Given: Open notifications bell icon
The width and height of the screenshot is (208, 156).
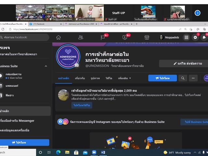Looking at the screenshot, I should pyautogui.click(x=204, y=38).
